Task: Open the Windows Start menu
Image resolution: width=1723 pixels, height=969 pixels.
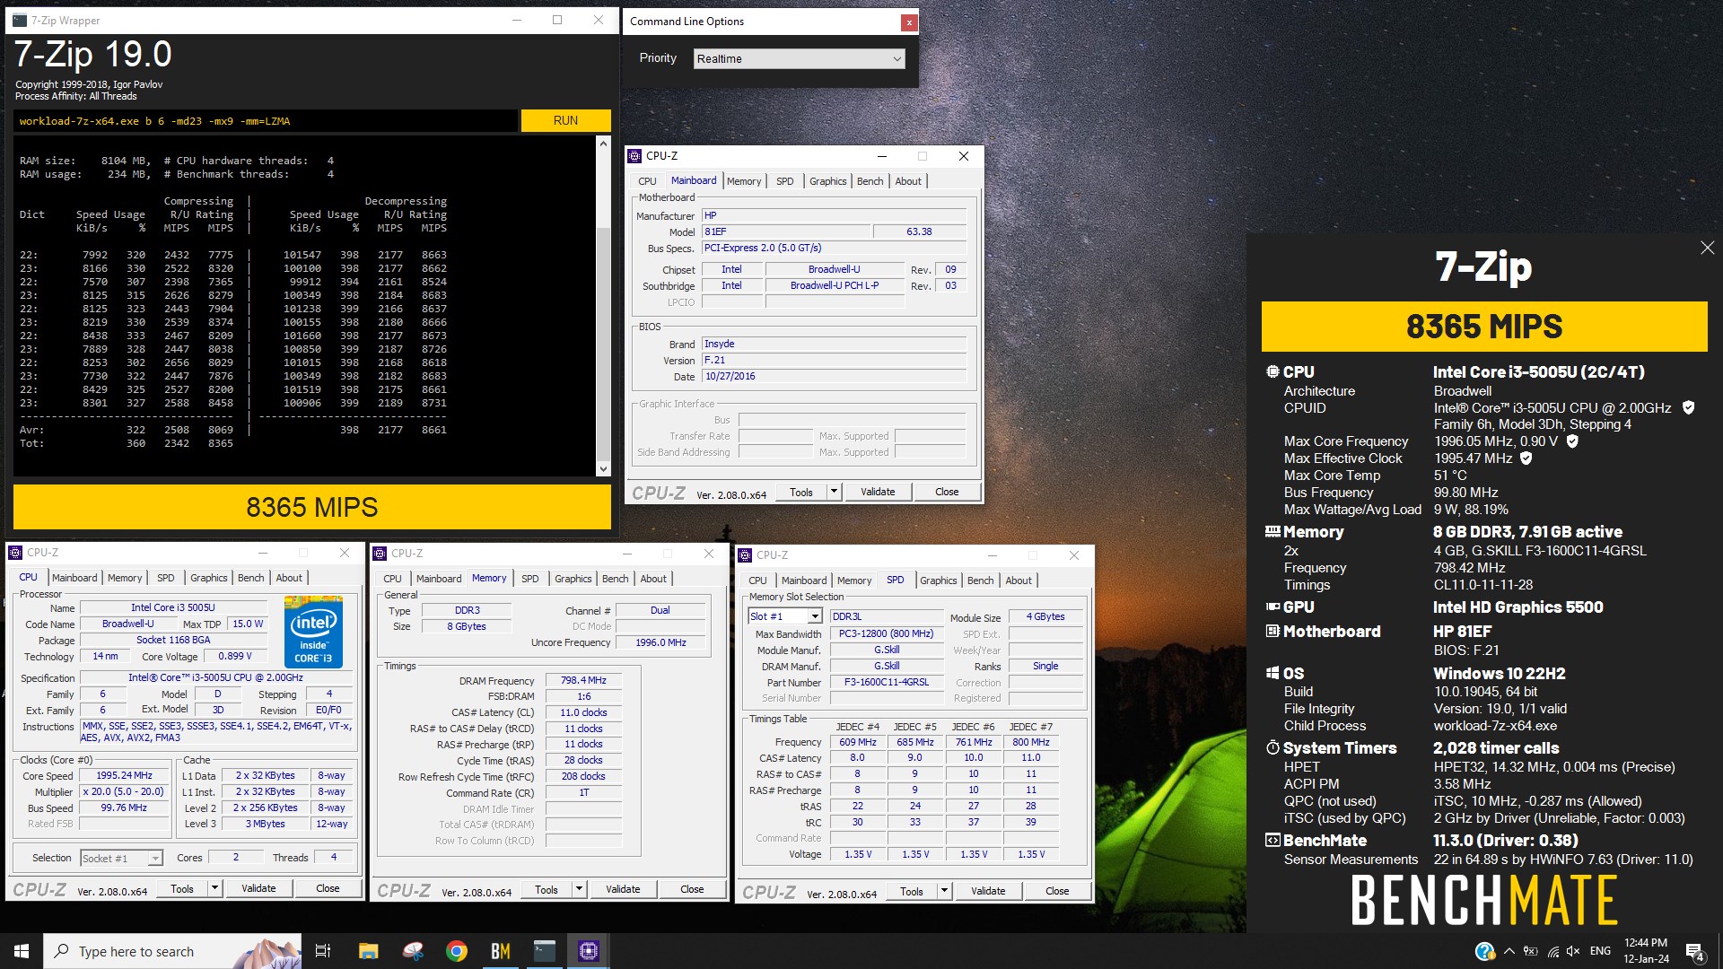Action: [x=22, y=951]
